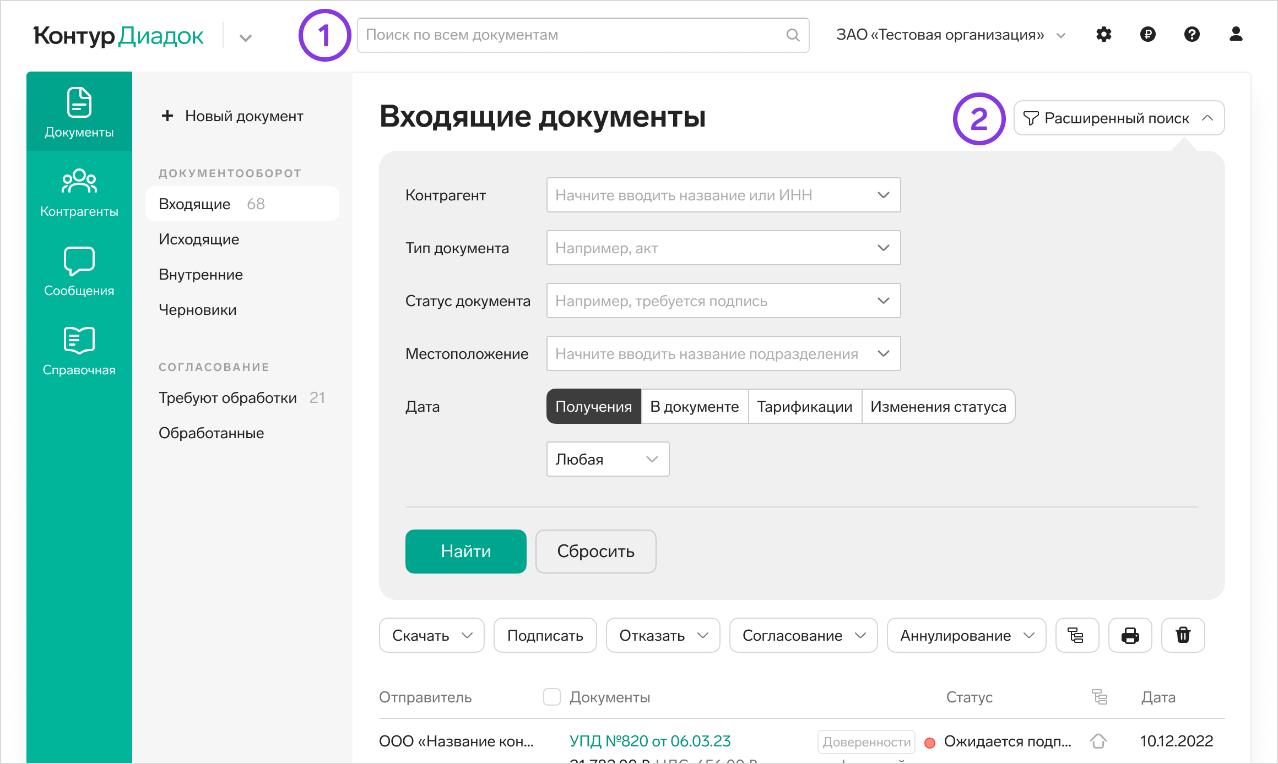The width and height of the screenshot is (1278, 764).
Task: Click the date 10.12.2022
Action: click(x=1176, y=741)
